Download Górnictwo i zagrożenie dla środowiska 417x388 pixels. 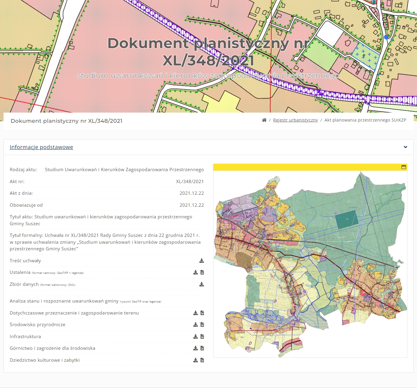coord(195,348)
